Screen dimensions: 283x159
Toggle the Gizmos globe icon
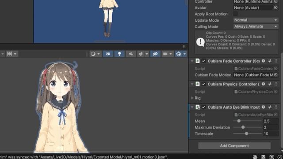[179, 54]
